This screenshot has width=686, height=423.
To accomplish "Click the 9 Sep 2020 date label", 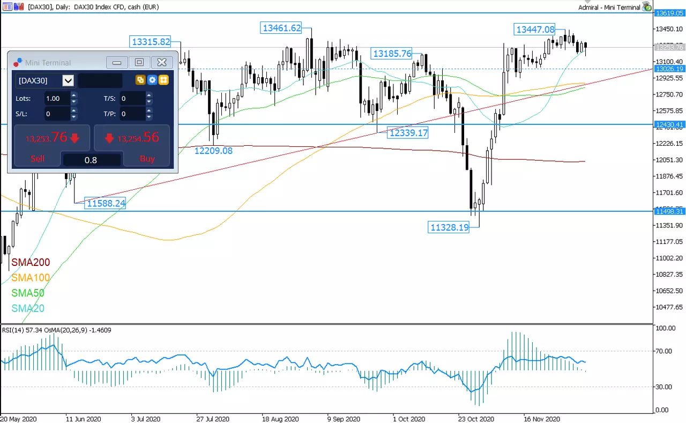I will (343, 419).
